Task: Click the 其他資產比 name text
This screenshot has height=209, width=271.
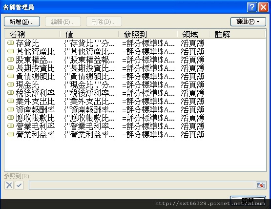Action: (x=35, y=51)
